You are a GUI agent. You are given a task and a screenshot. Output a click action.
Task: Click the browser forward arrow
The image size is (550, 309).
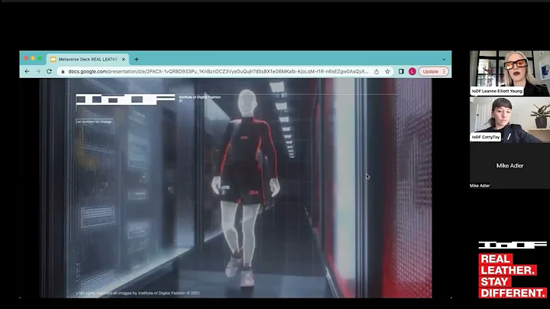tap(38, 71)
